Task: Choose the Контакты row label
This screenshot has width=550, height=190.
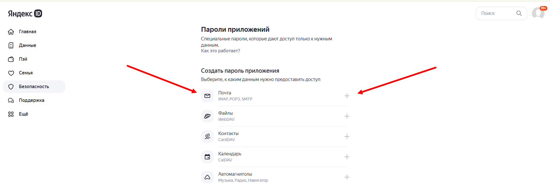Action: tap(228, 134)
